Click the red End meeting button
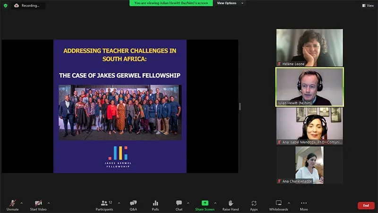This screenshot has width=378, height=213. (366, 205)
